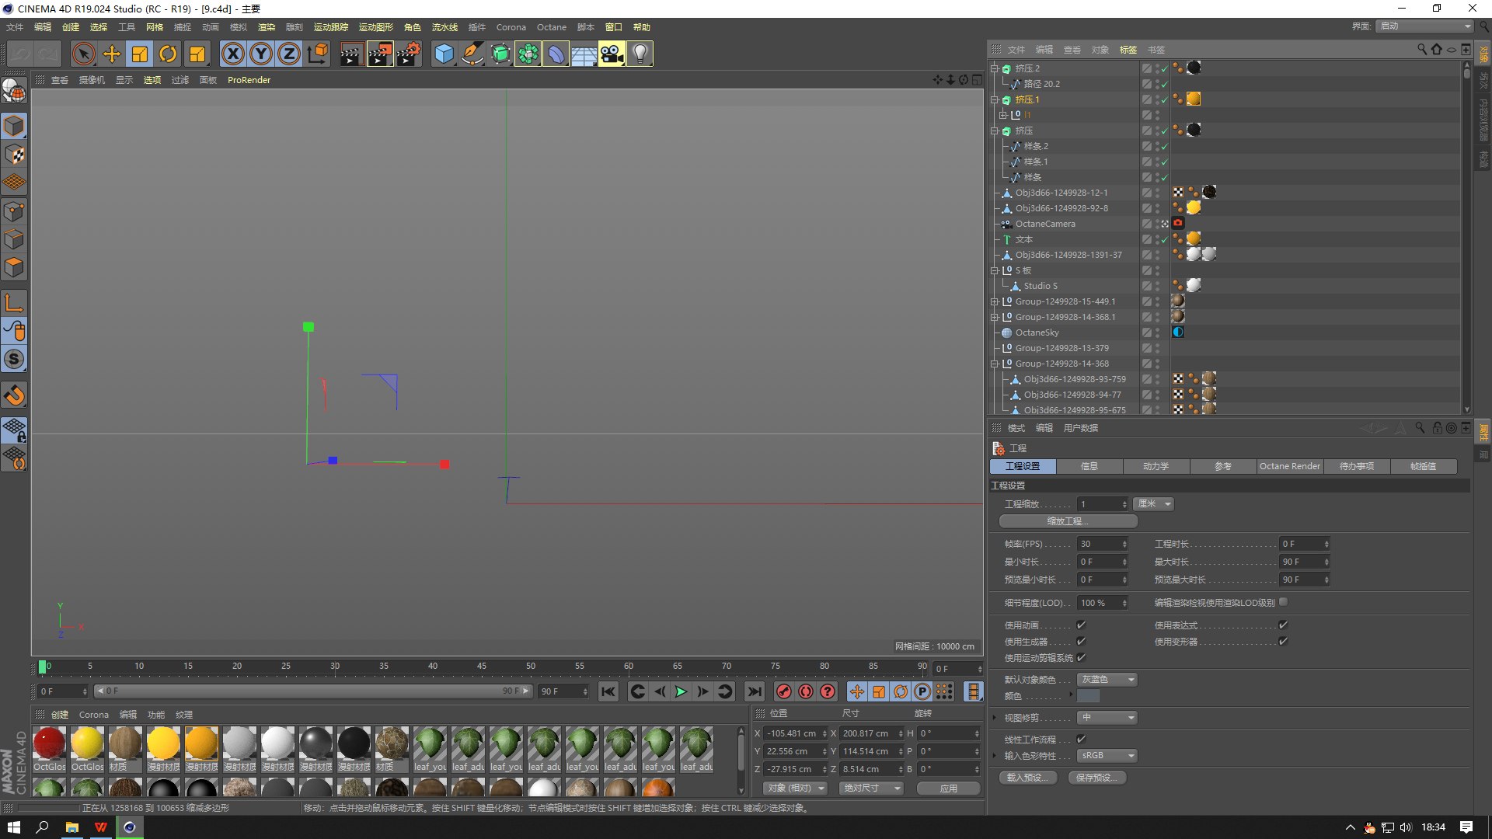The width and height of the screenshot is (1492, 839).
Task: Open the 对象(相对) coordinate dropdown
Action: pyautogui.click(x=796, y=788)
